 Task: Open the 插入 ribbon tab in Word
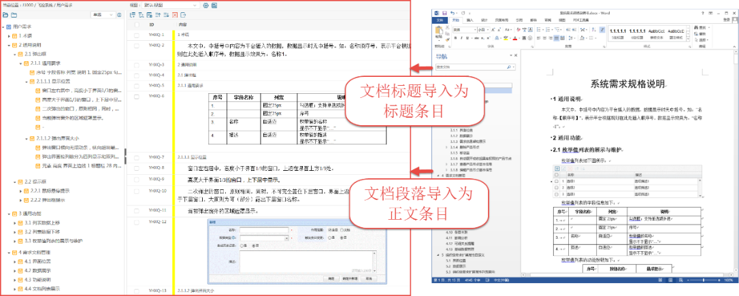coord(470,20)
